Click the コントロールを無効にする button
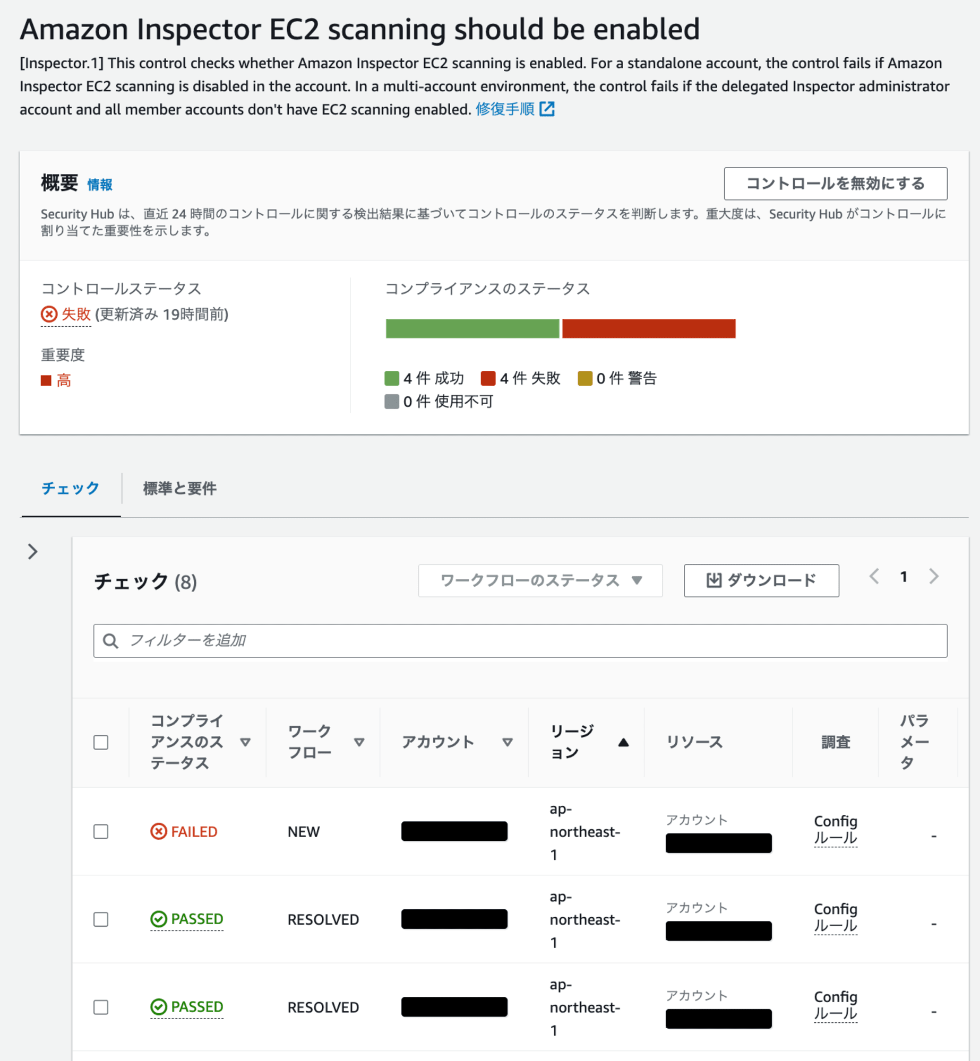This screenshot has height=1061, width=980. pos(835,184)
